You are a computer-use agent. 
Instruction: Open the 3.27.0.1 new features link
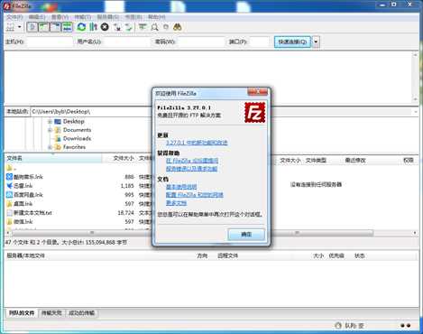(197, 143)
